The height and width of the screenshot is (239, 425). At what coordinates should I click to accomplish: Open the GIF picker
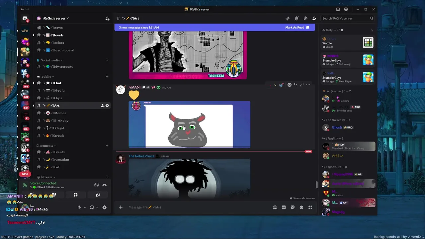(x=284, y=207)
